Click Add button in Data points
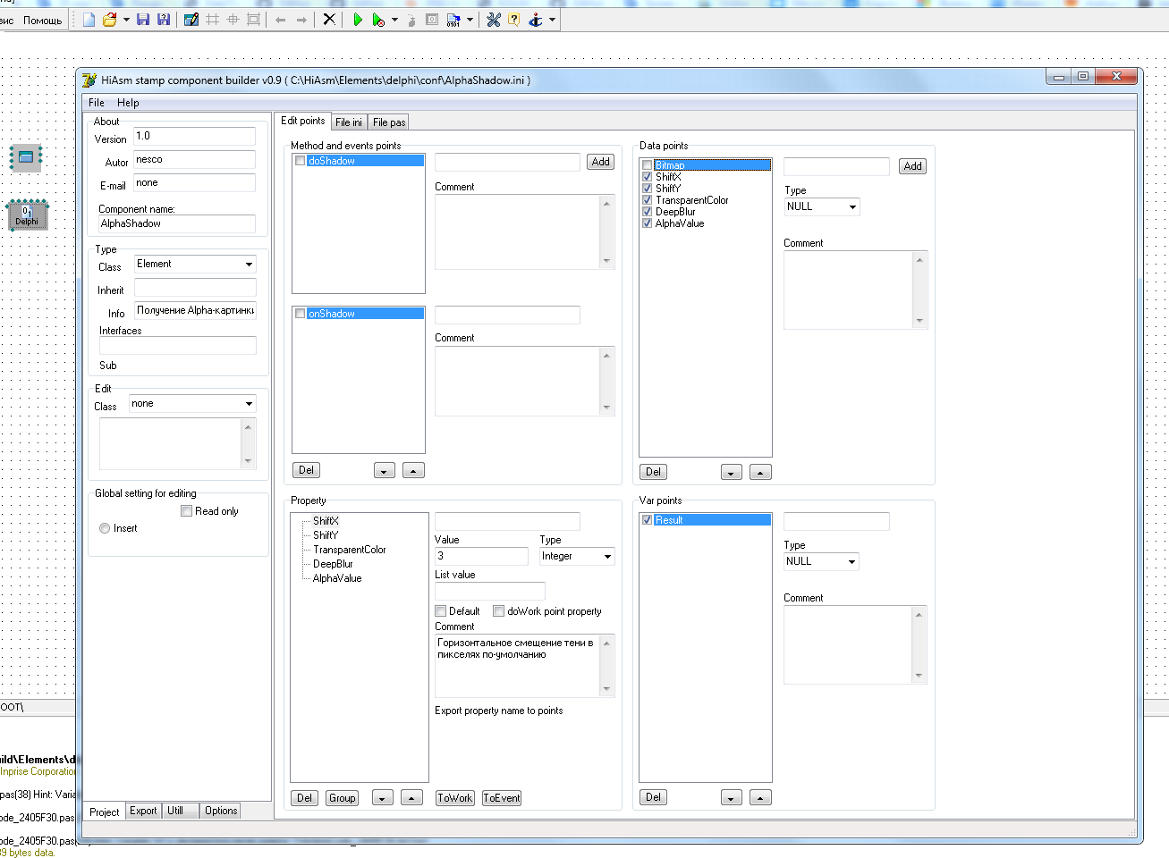 pos(912,166)
